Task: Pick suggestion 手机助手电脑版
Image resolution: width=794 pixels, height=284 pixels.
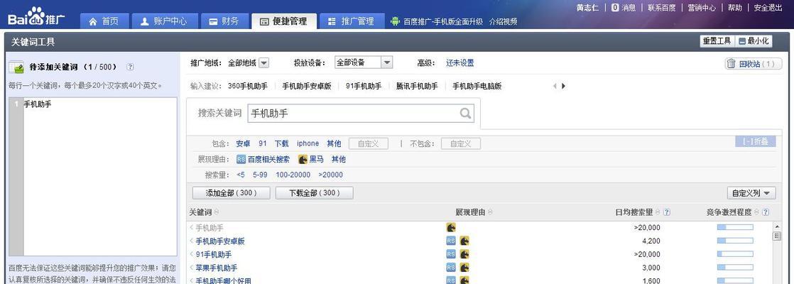Action: (477, 86)
